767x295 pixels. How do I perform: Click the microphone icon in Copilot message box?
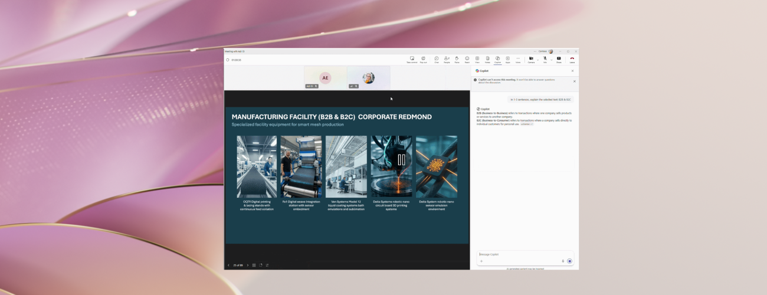click(x=563, y=261)
